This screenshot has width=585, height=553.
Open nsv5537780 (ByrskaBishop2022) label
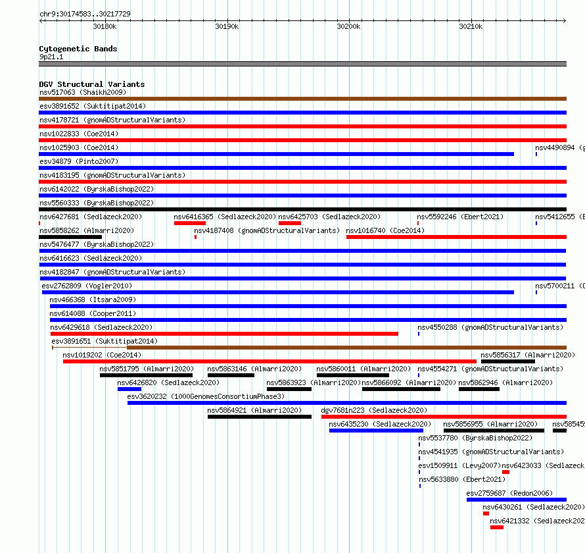click(475, 438)
